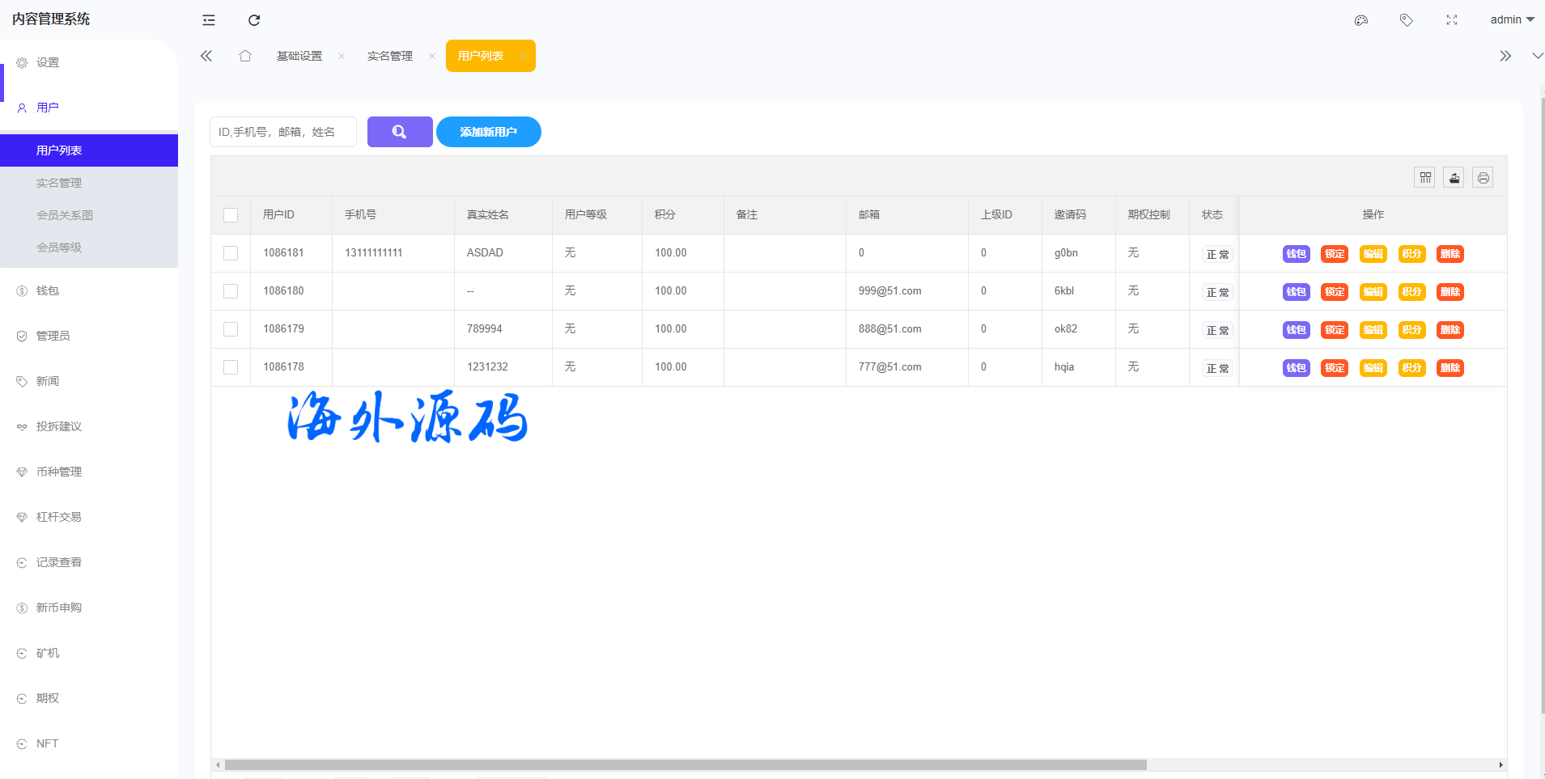Print the table with printer icon
The image size is (1545, 779).
click(x=1483, y=178)
